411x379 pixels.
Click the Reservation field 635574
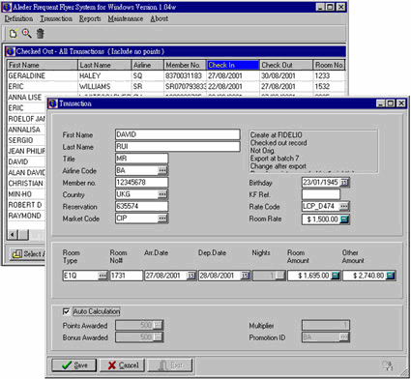point(141,206)
